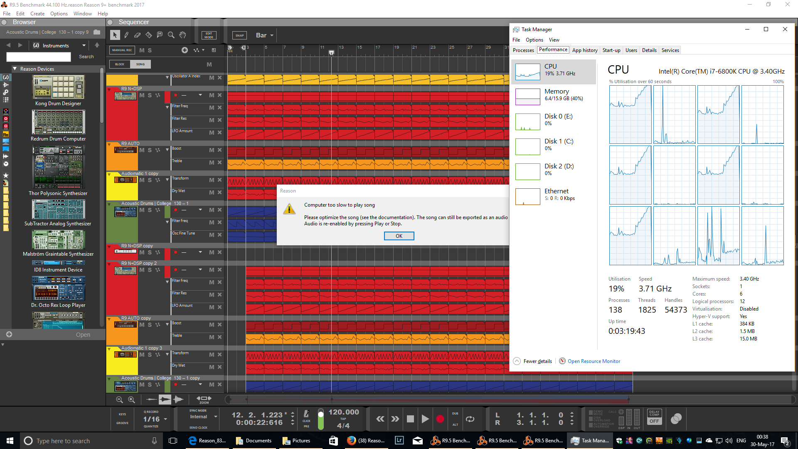This screenshot has width=798, height=449.
Task: Toggle Delay Compensation OFF button
Action: 654,421
